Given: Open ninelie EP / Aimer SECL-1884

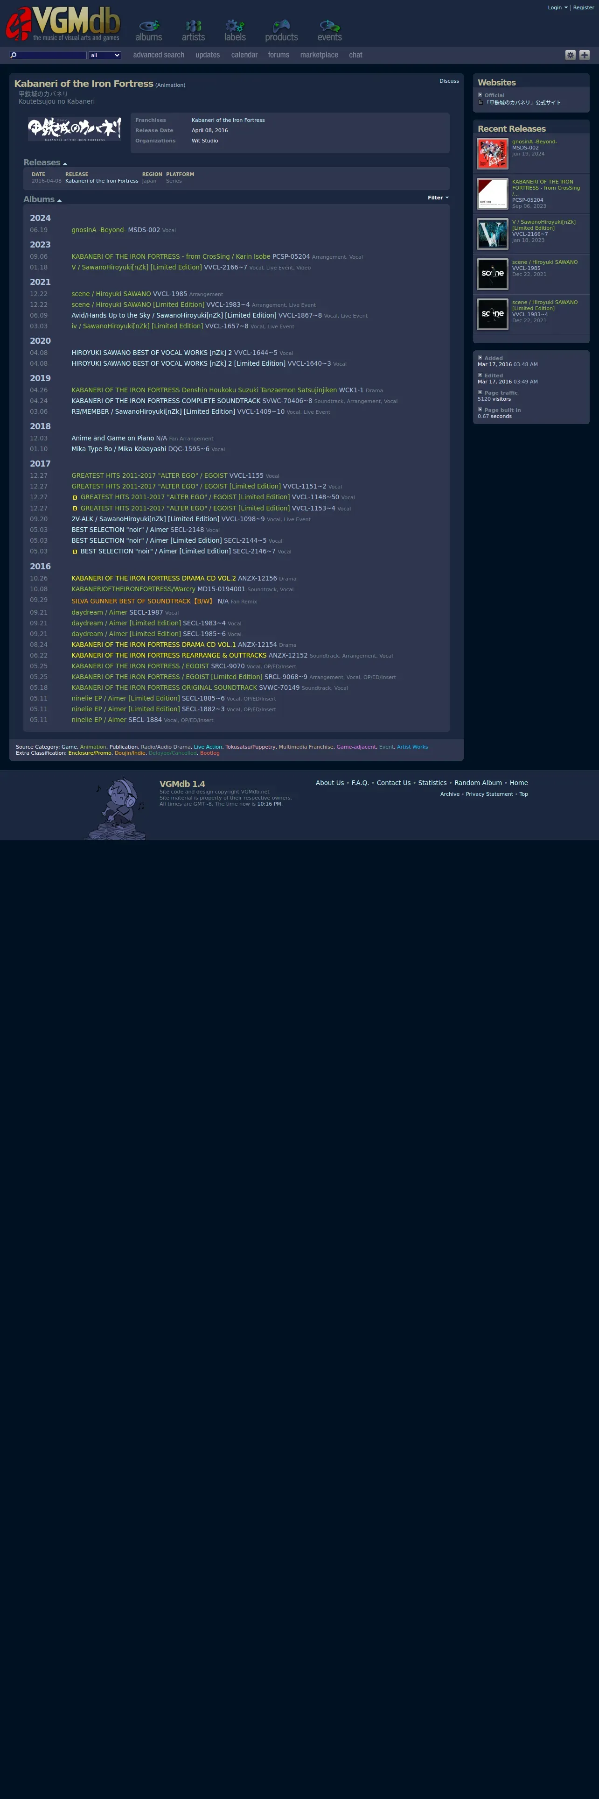Looking at the screenshot, I should point(98,720).
